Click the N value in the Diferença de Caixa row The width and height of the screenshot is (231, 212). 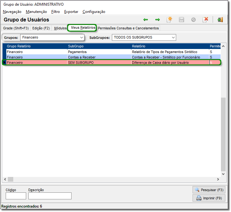tap(215, 63)
